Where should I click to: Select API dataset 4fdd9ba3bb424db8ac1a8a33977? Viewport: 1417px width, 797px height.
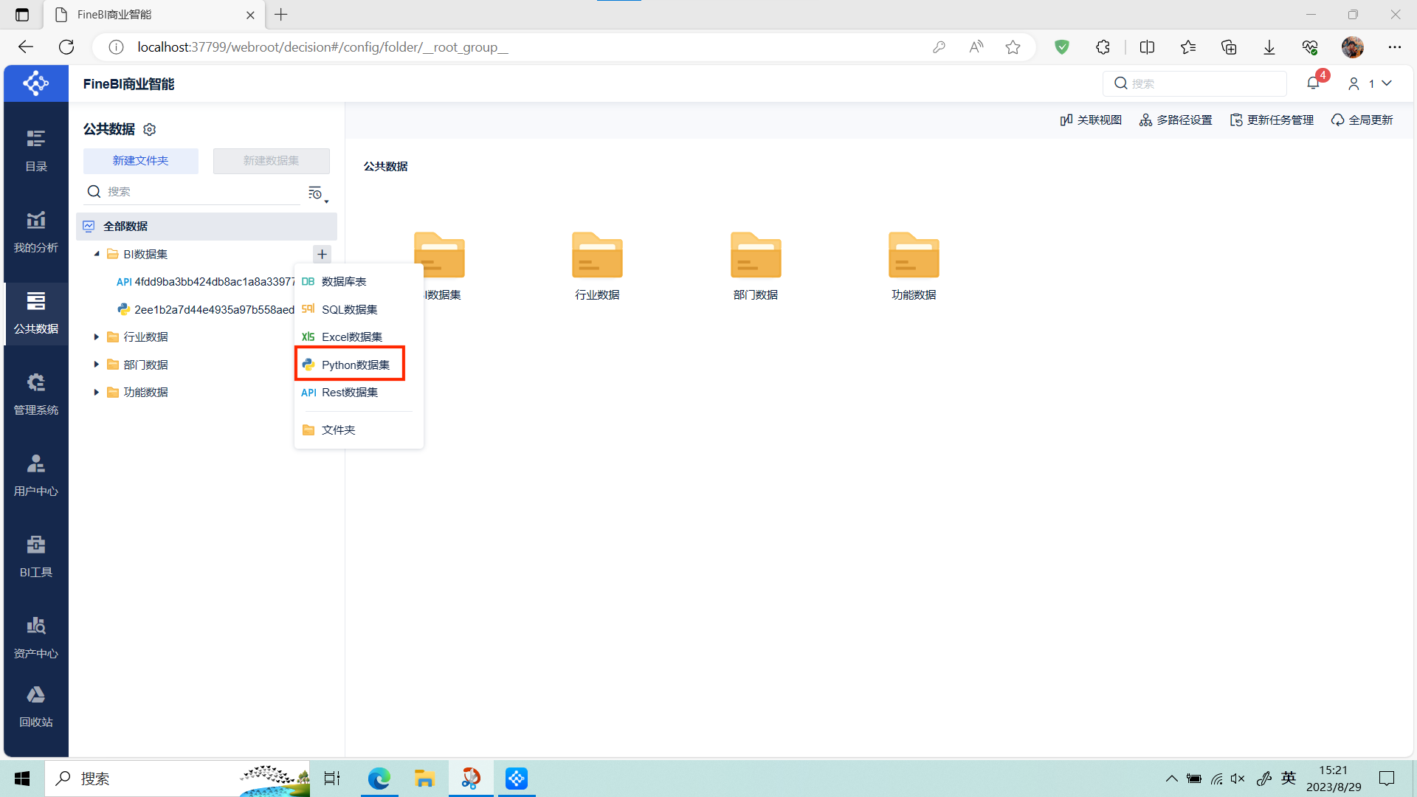pyautogui.click(x=205, y=282)
